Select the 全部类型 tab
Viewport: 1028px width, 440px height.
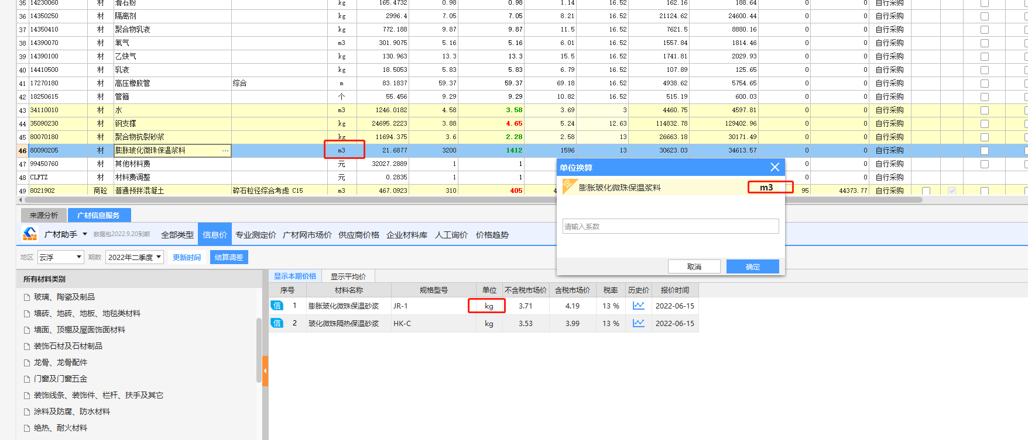tap(177, 235)
